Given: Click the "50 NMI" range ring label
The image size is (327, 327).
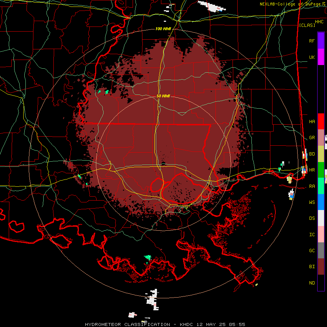Looking at the screenshot, I should point(163,96).
